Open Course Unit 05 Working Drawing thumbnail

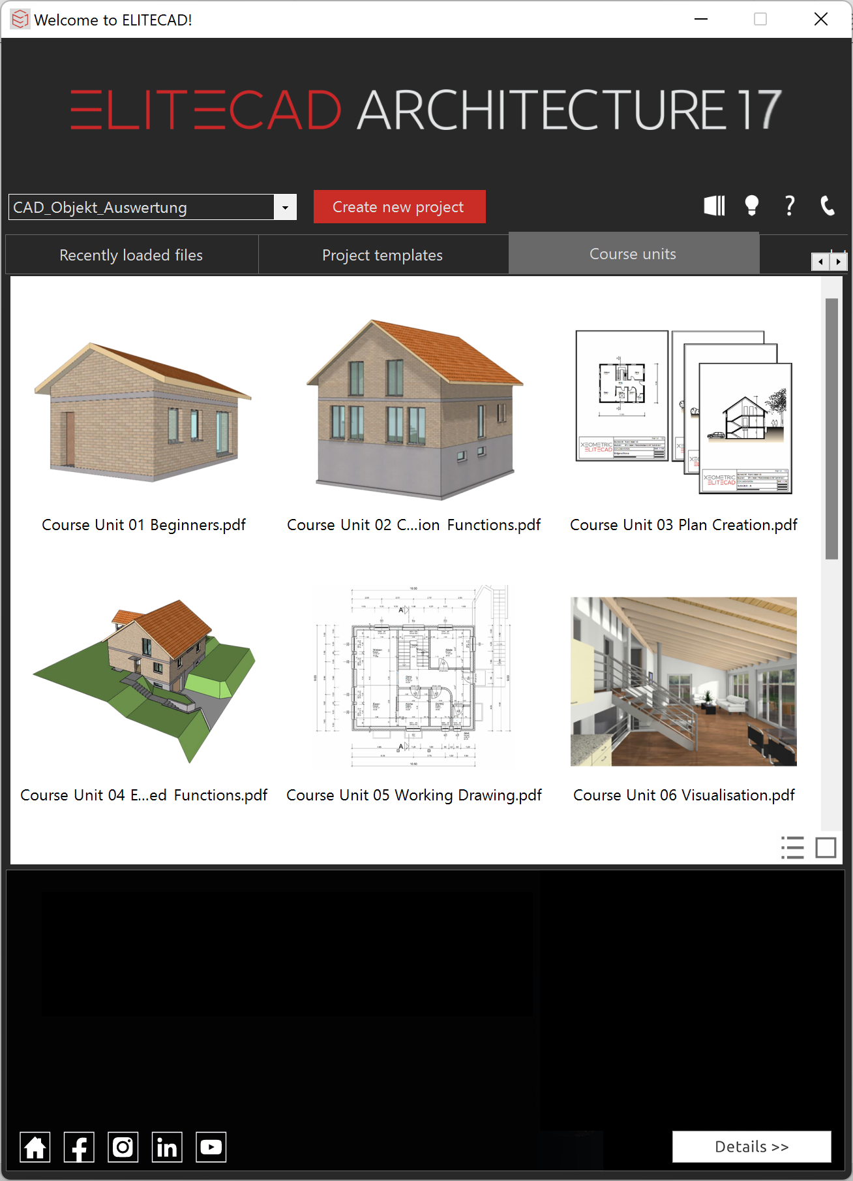[414, 676]
